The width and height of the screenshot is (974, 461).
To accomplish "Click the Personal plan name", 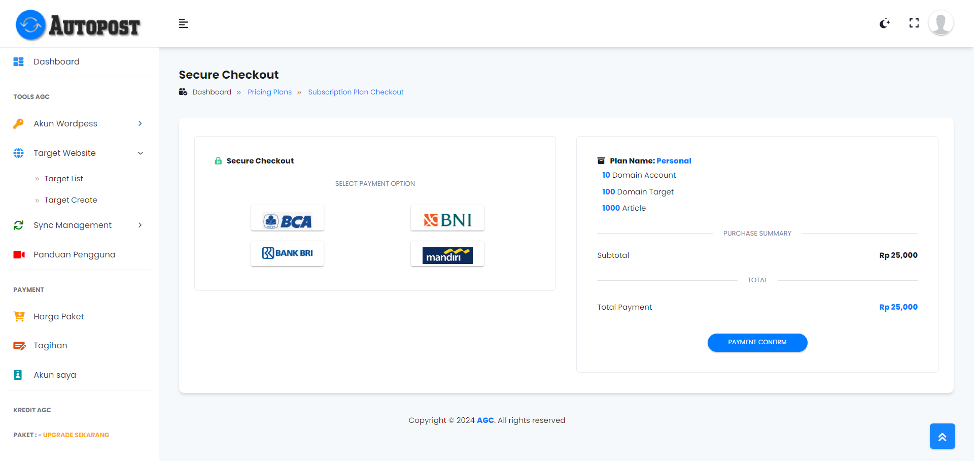I will click(674, 161).
